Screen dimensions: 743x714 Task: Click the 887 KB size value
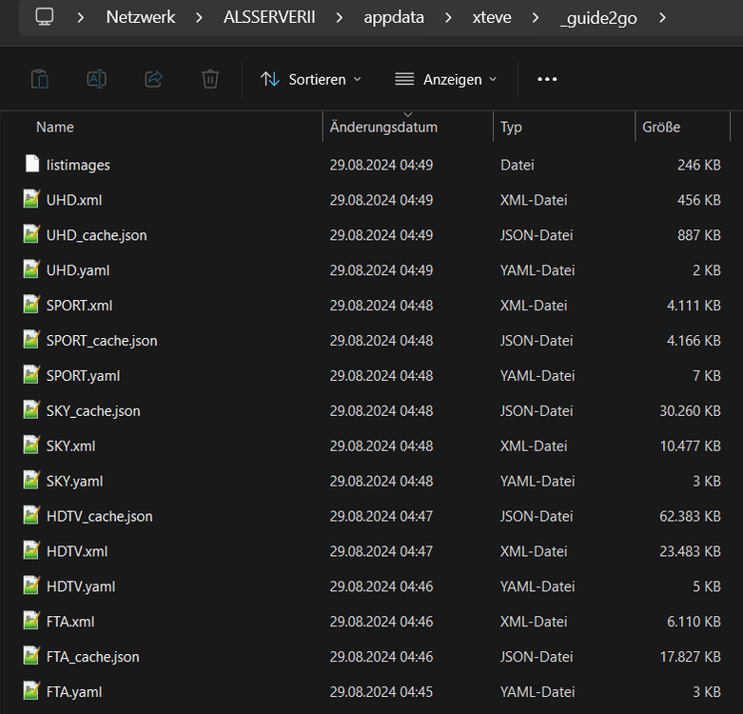pyautogui.click(x=699, y=236)
